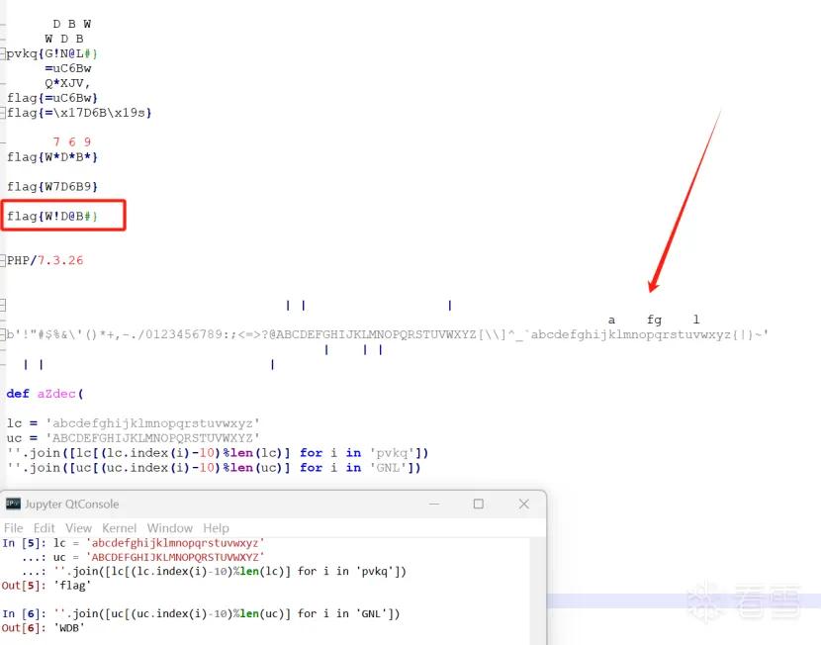Click the QtConsole vertical scrollbar

click(538, 591)
